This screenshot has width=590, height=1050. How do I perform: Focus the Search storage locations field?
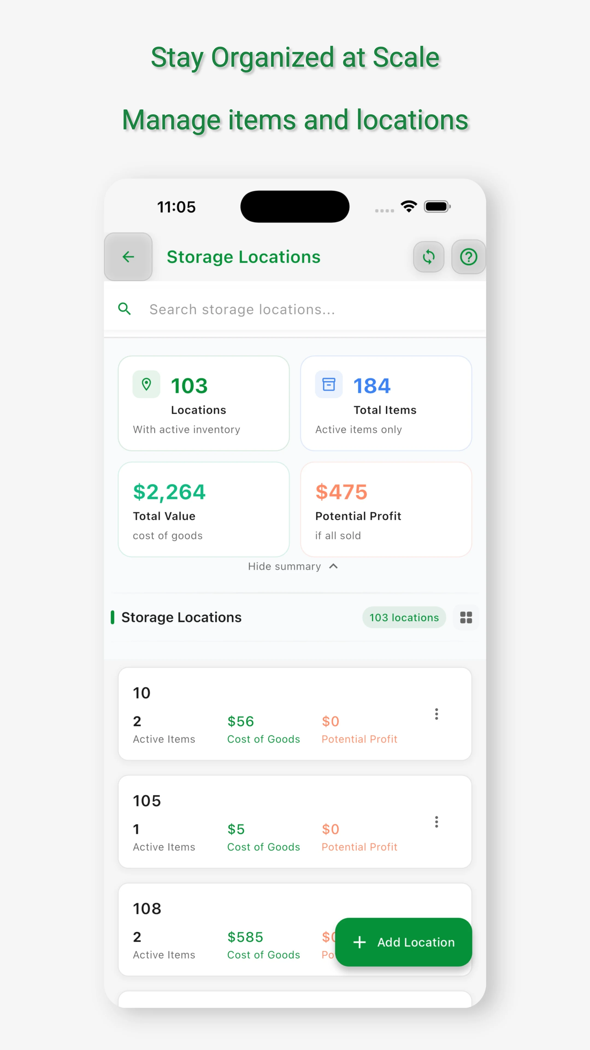[x=295, y=309]
